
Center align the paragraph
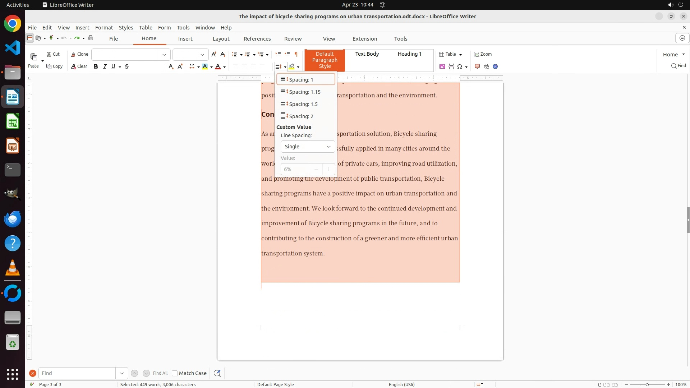point(244,66)
